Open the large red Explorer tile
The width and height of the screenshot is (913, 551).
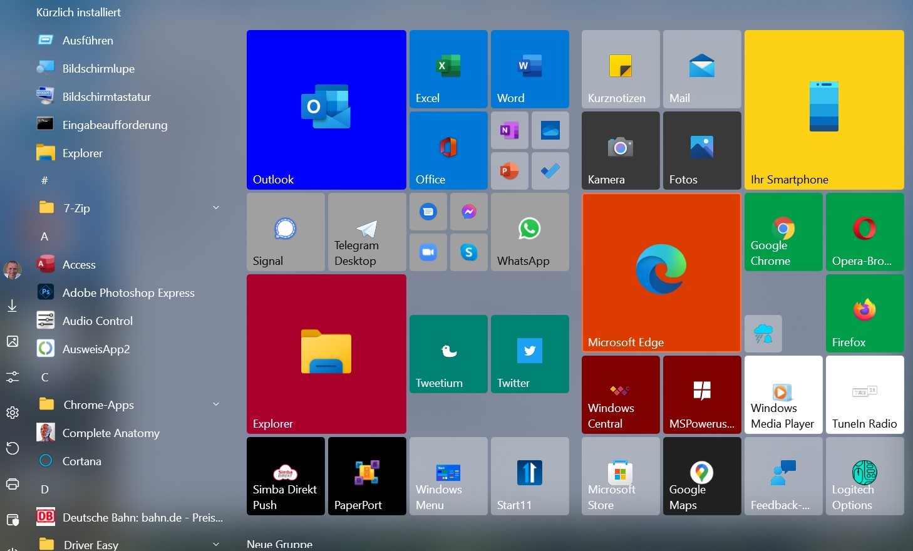pos(326,354)
